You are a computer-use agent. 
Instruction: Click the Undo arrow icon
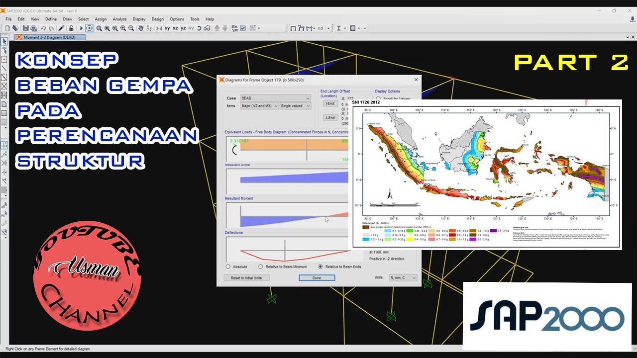click(43, 28)
